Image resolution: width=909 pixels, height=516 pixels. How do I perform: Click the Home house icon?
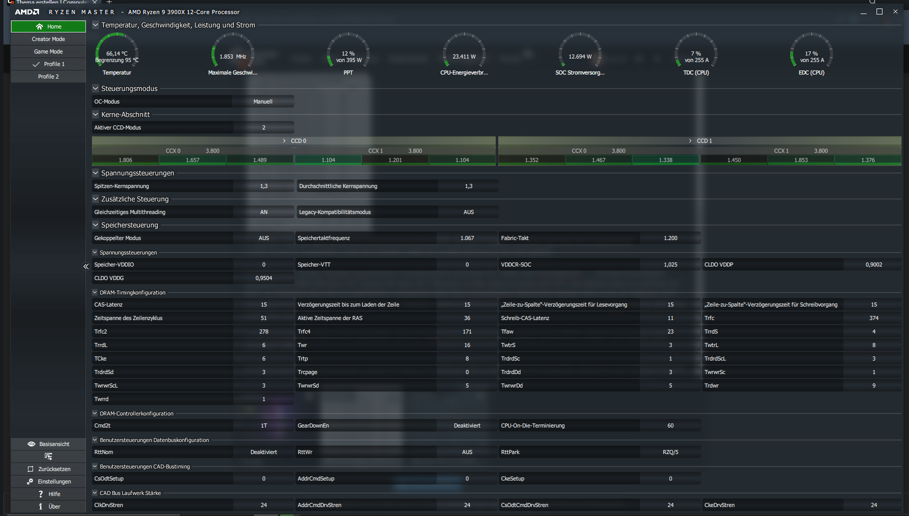pos(39,26)
